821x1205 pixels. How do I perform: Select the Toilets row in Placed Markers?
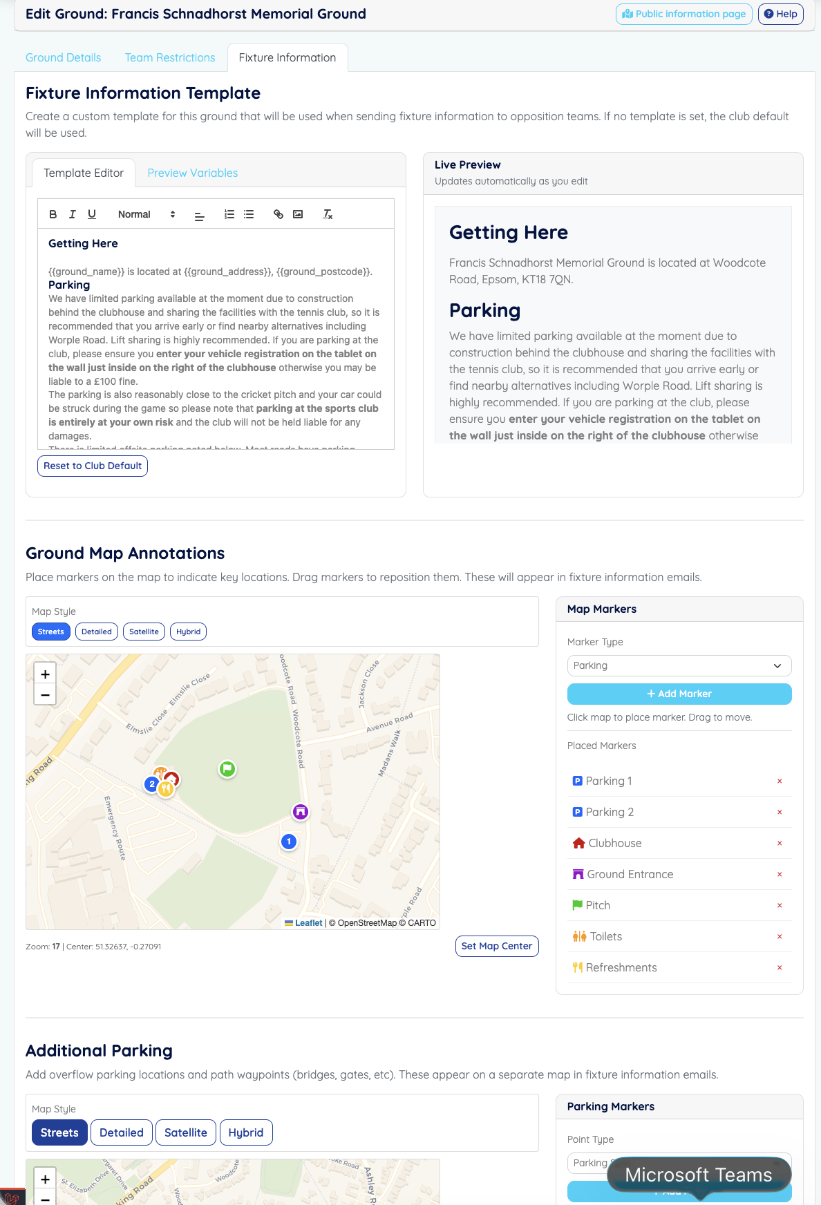click(x=679, y=936)
